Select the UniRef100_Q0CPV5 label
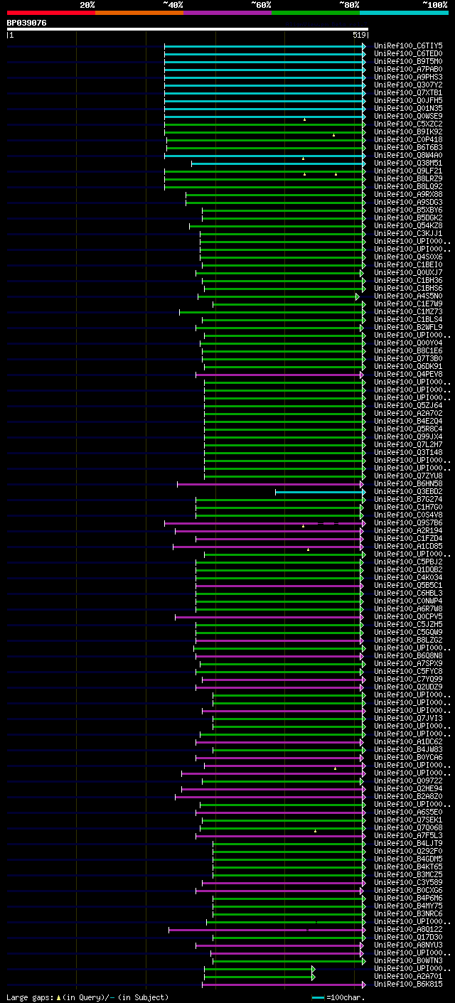 click(409, 616)
